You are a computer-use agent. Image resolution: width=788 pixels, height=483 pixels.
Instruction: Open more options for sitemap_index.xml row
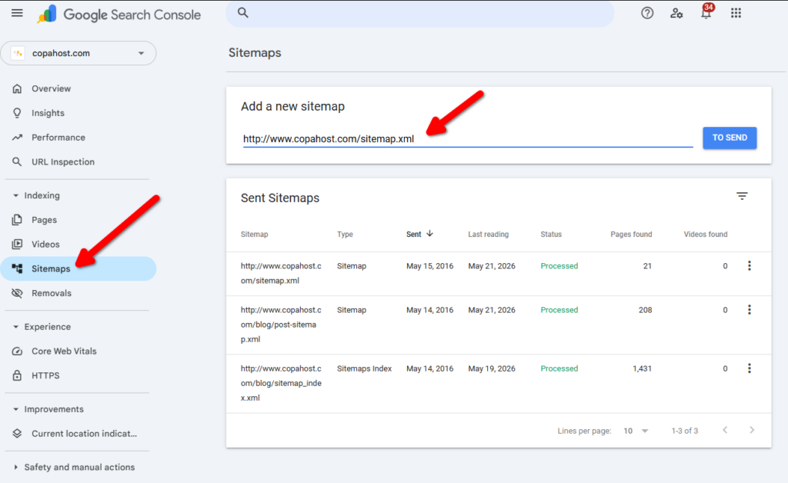(x=749, y=368)
